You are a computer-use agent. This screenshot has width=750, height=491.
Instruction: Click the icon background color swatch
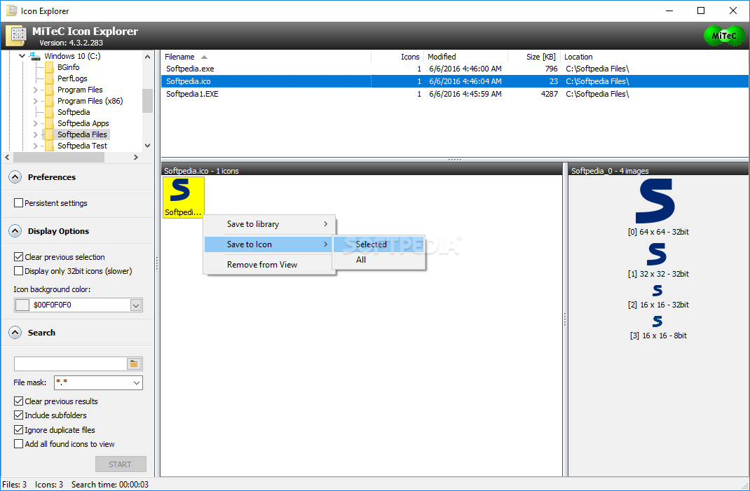tap(22, 305)
